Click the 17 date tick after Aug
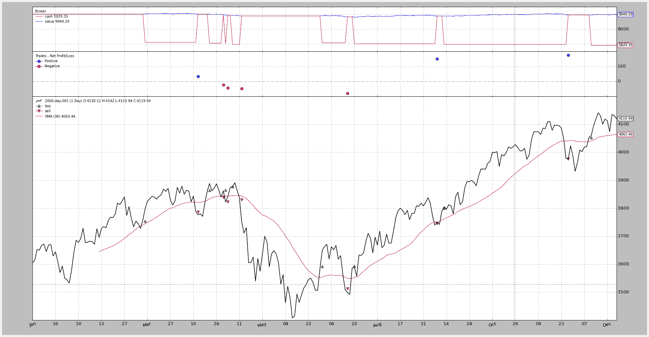The height and width of the screenshot is (337, 649). (400, 324)
